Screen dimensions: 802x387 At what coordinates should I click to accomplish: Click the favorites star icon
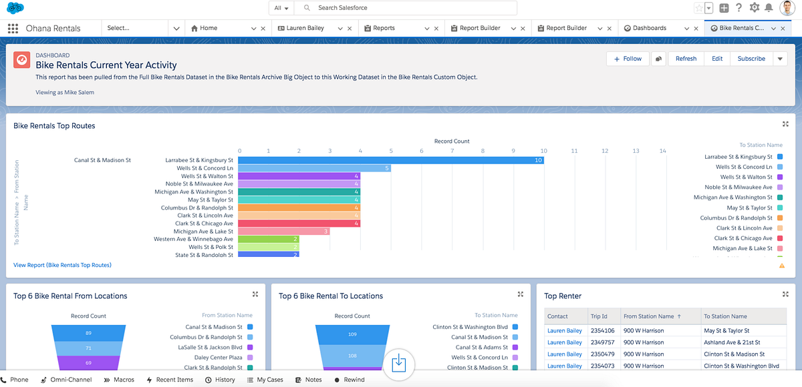click(699, 8)
